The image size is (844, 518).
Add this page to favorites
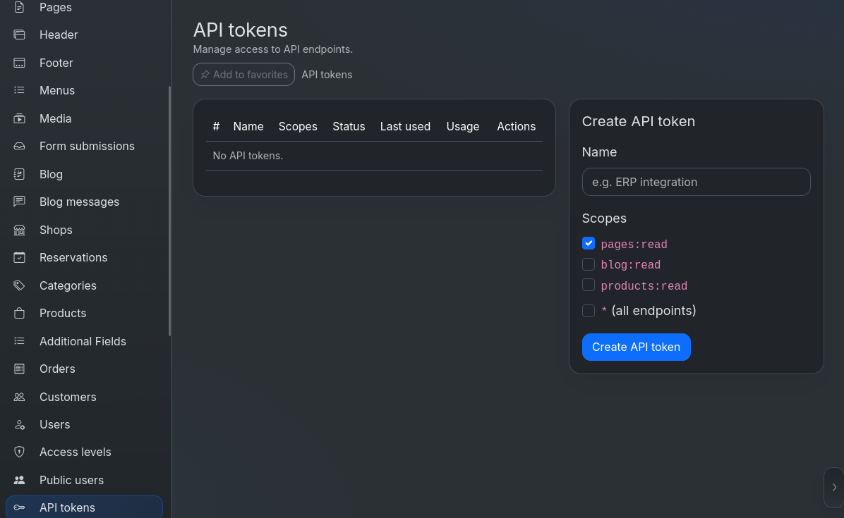244,75
